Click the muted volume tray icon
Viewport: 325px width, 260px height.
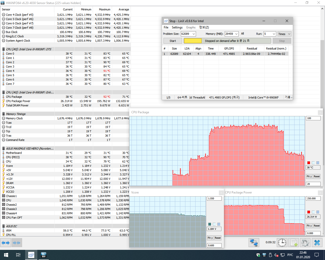coord(276,255)
